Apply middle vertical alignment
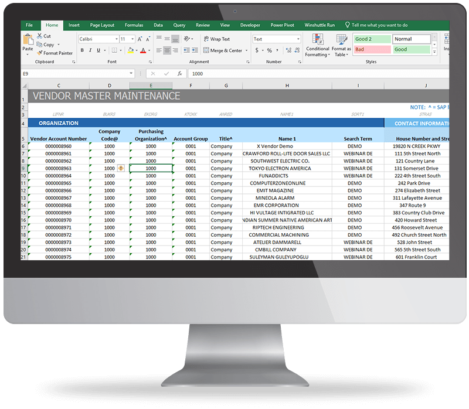This screenshot has width=469, height=409. pyautogui.click(x=167, y=39)
